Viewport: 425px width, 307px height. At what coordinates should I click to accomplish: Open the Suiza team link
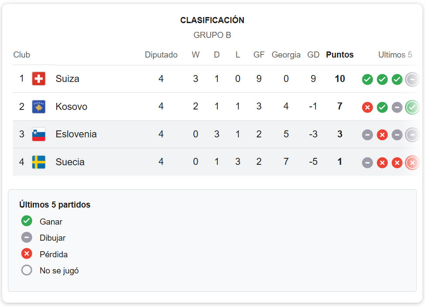[67, 79]
